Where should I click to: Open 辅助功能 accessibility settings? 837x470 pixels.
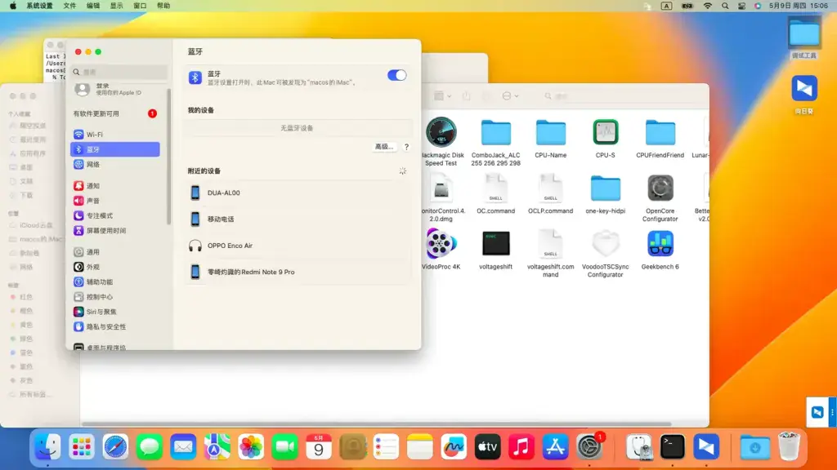115,282
